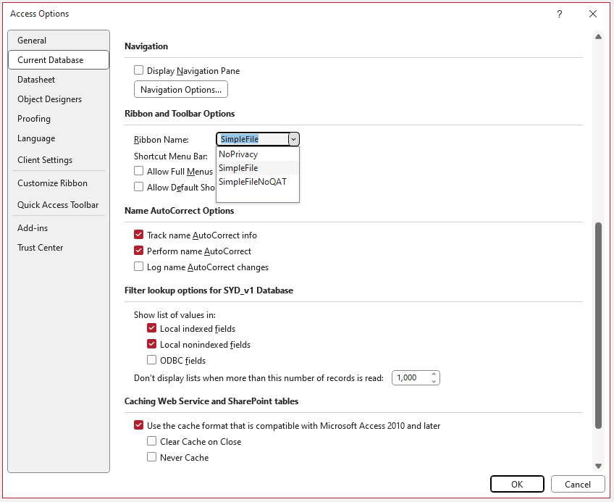Go to Language settings category
This screenshot has width=614, height=502.
[x=59, y=138]
